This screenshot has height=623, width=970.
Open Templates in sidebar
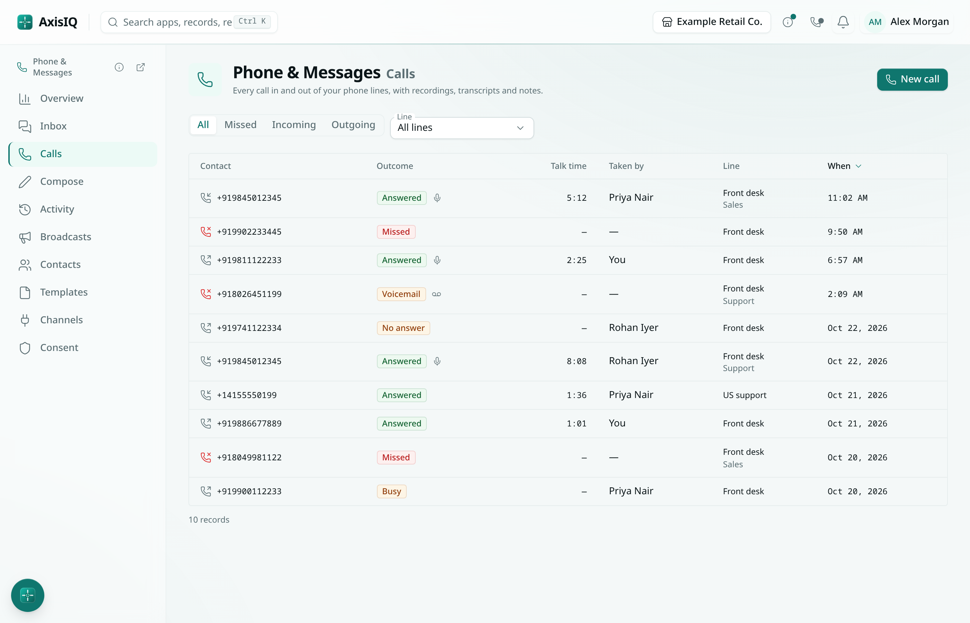(82, 292)
